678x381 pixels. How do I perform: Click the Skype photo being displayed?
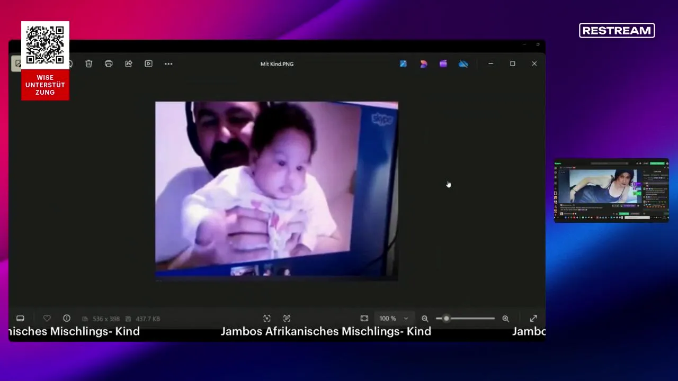click(276, 190)
